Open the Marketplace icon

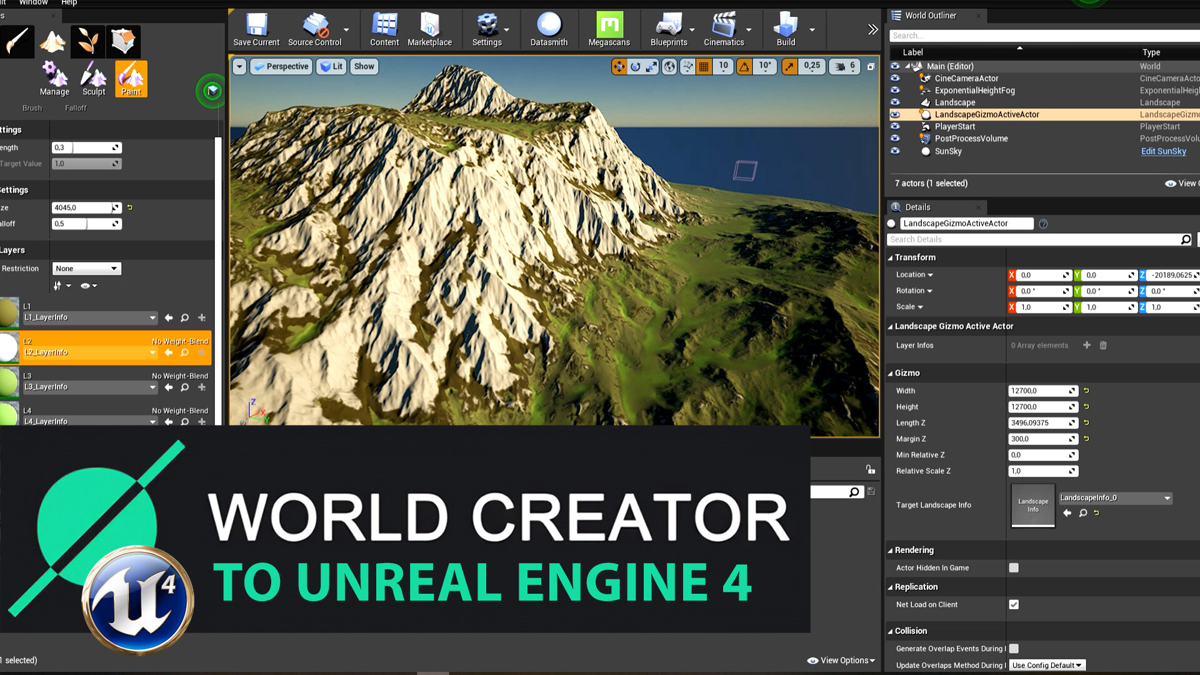[x=429, y=29]
